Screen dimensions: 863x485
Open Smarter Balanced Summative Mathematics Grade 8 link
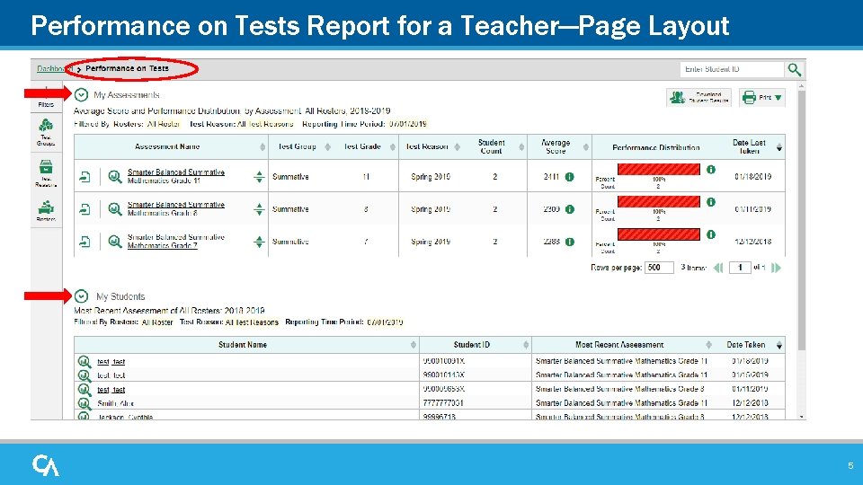(x=176, y=208)
